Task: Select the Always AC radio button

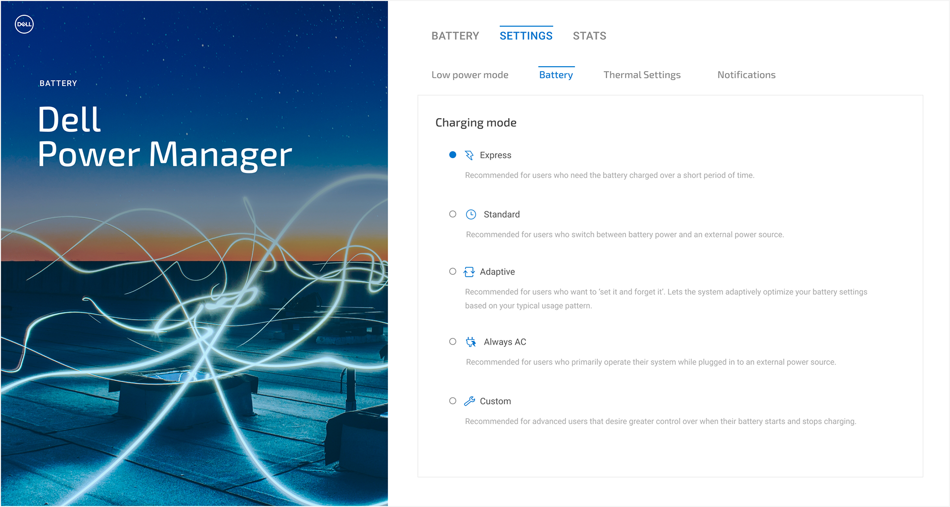Action: point(453,341)
